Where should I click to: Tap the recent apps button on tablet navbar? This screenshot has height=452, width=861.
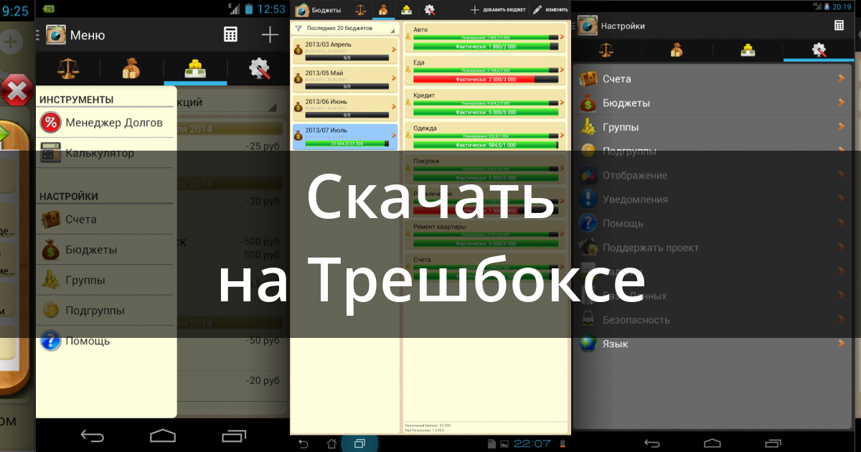[x=359, y=444]
